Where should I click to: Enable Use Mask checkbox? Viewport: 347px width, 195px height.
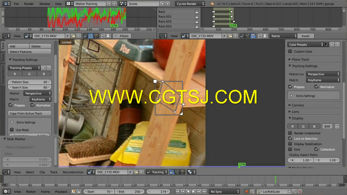click(x=12, y=130)
